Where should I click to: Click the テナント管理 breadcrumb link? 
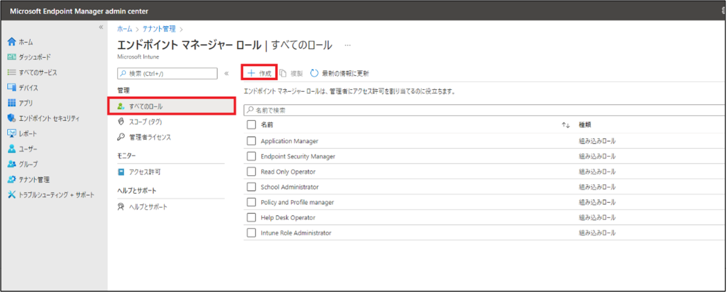159,29
